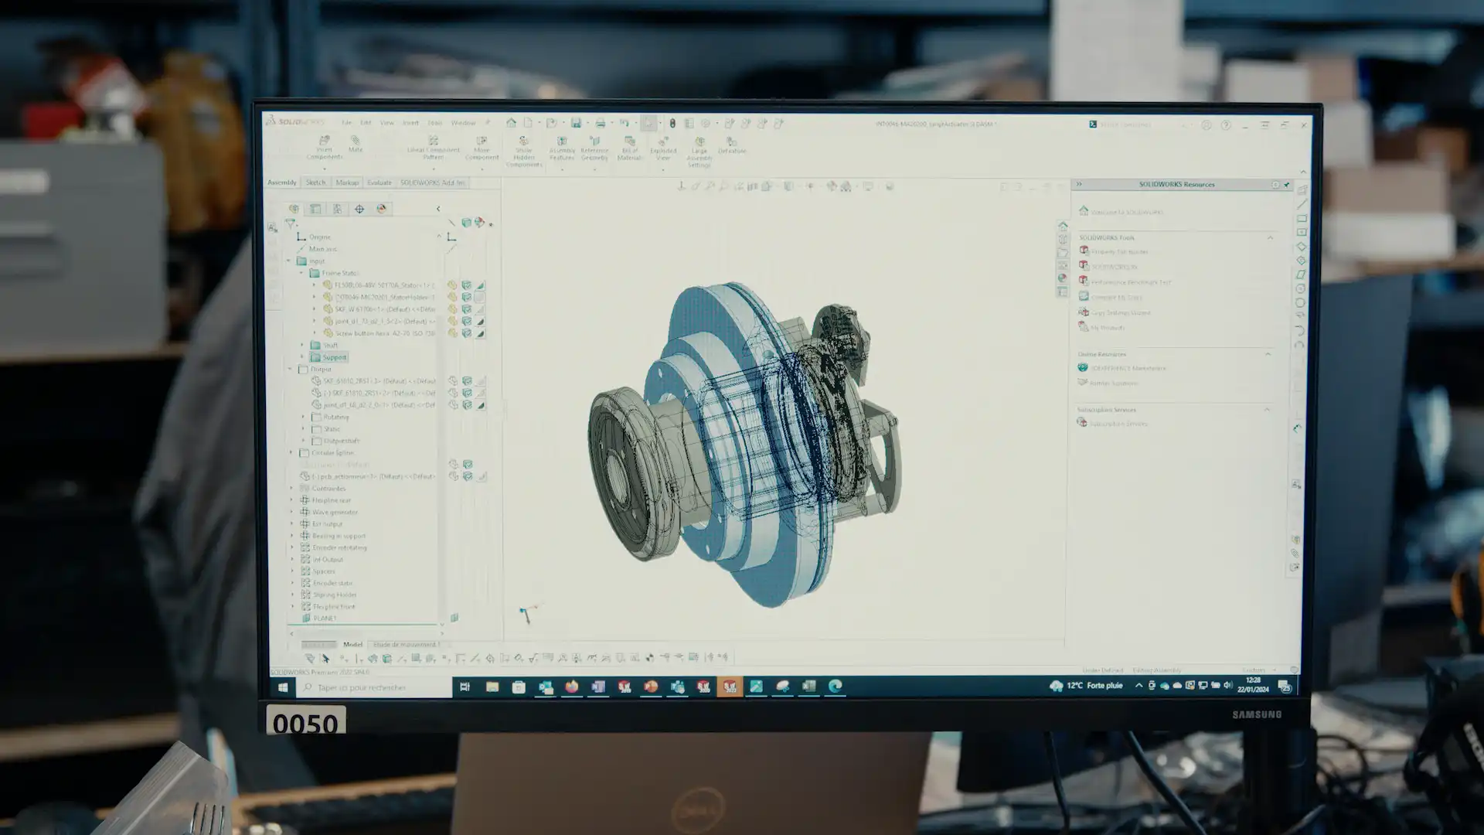Click Show Hidden Components
The width and height of the screenshot is (1484, 835).
coord(524,152)
